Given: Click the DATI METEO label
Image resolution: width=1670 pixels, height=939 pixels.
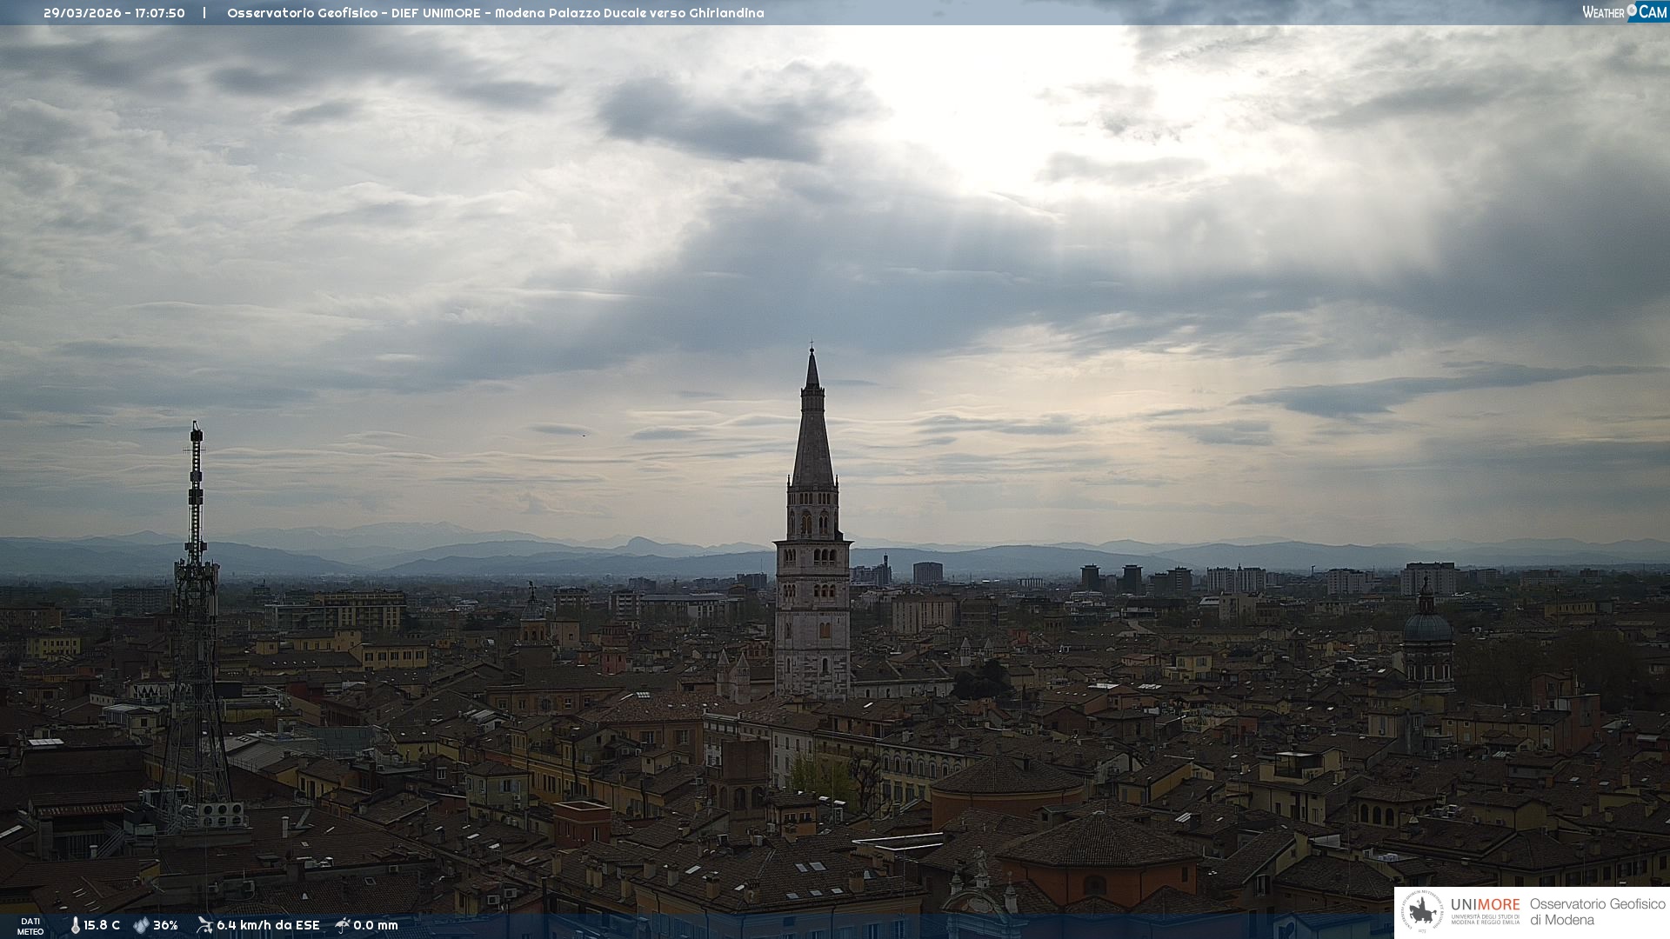Looking at the screenshot, I should [30, 926].
